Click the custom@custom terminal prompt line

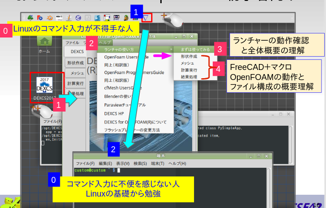point(97,171)
